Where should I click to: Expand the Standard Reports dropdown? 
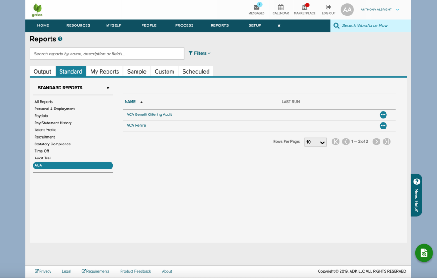pyautogui.click(x=108, y=88)
